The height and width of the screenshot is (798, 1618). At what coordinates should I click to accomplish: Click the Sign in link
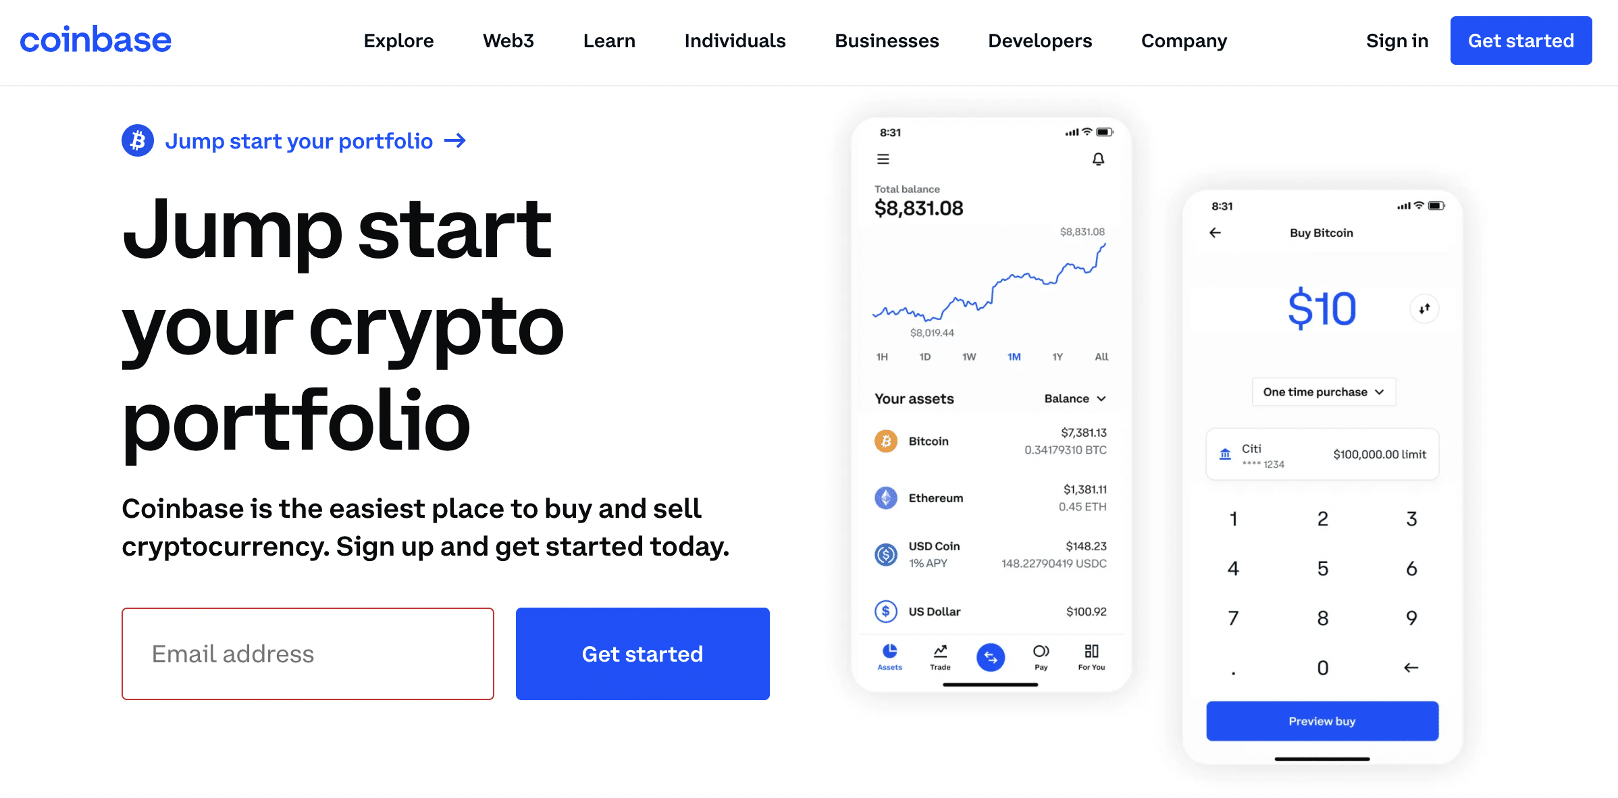coord(1396,41)
